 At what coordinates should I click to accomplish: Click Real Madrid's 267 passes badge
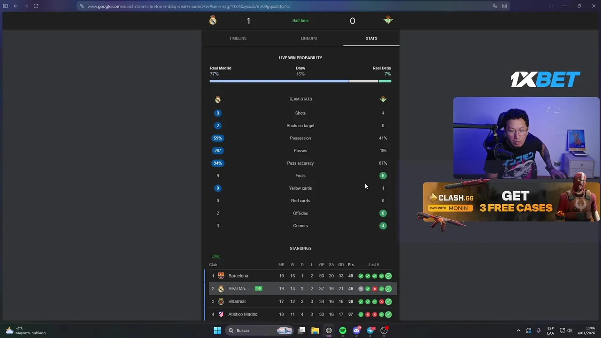[x=217, y=151]
